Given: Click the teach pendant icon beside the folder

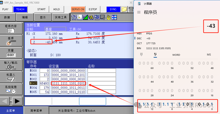Looking at the screenshot, I should 131,9.
